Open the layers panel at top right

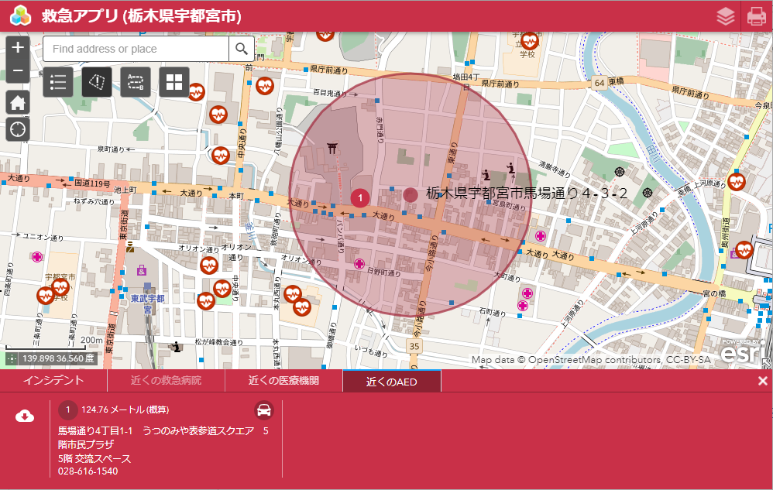coord(725,14)
